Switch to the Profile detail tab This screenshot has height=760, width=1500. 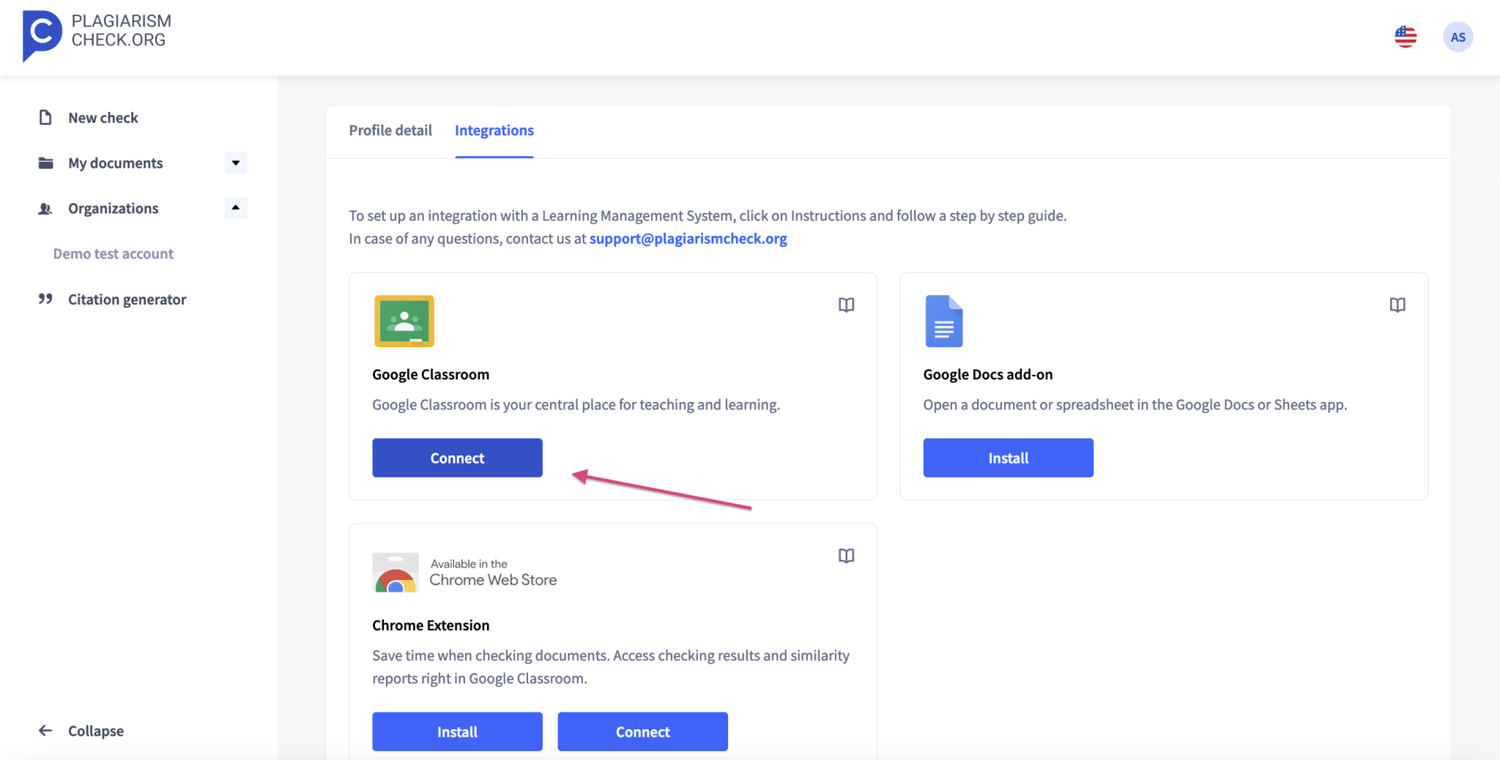point(390,130)
